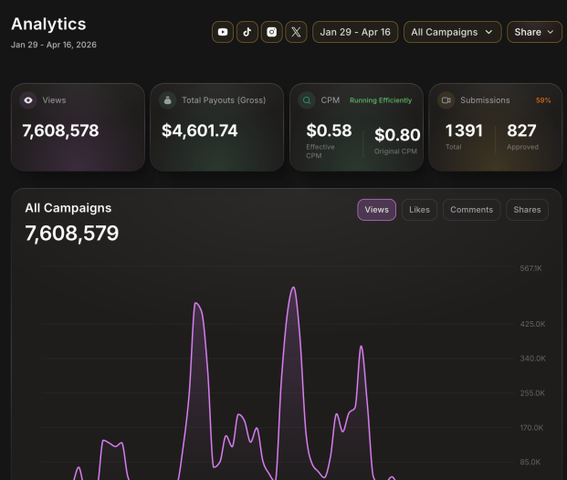Filter analytics by Instagram platform icon

(271, 32)
